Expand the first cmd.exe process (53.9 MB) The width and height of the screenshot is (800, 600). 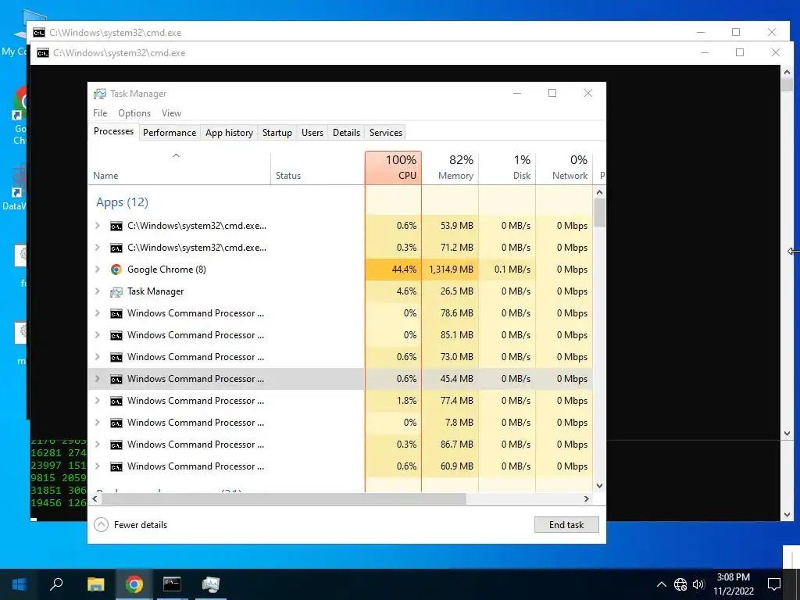pos(98,226)
